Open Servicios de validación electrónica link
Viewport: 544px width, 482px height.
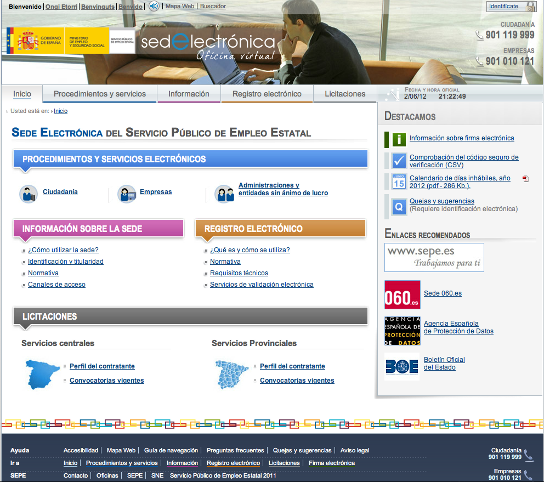point(262,285)
